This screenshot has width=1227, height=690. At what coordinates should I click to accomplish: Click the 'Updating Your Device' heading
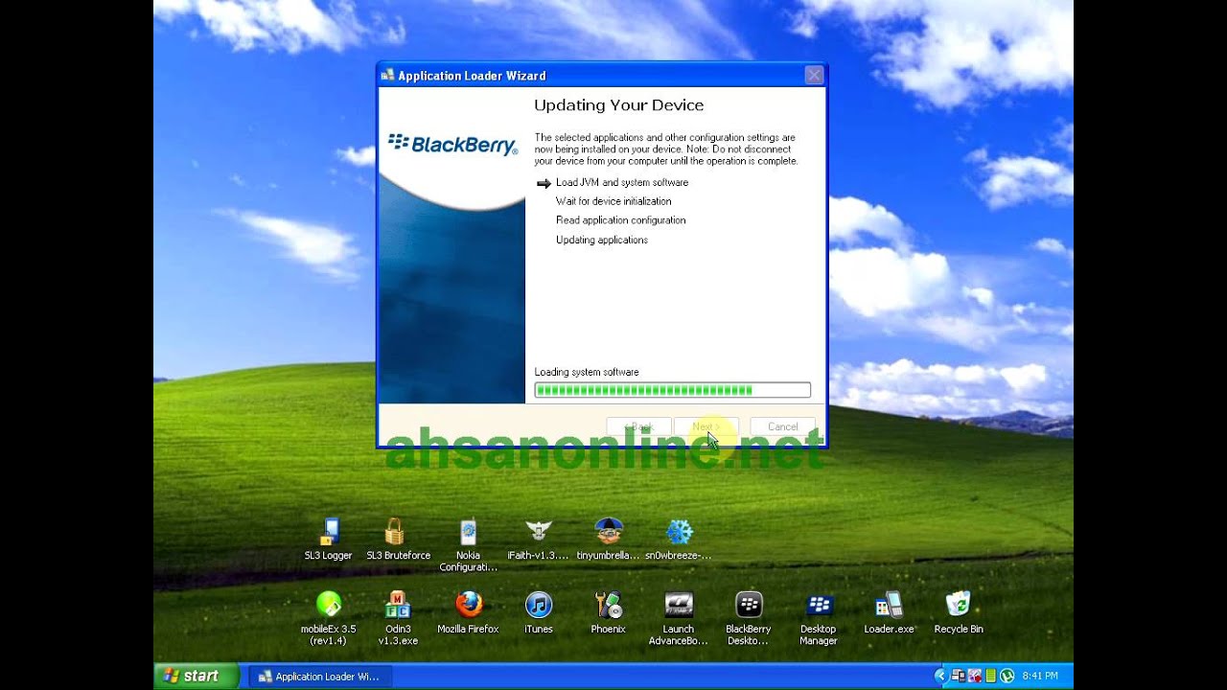click(619, 105)
